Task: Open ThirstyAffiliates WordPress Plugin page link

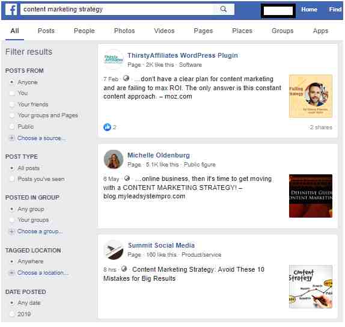Action: tap(183, 55)
